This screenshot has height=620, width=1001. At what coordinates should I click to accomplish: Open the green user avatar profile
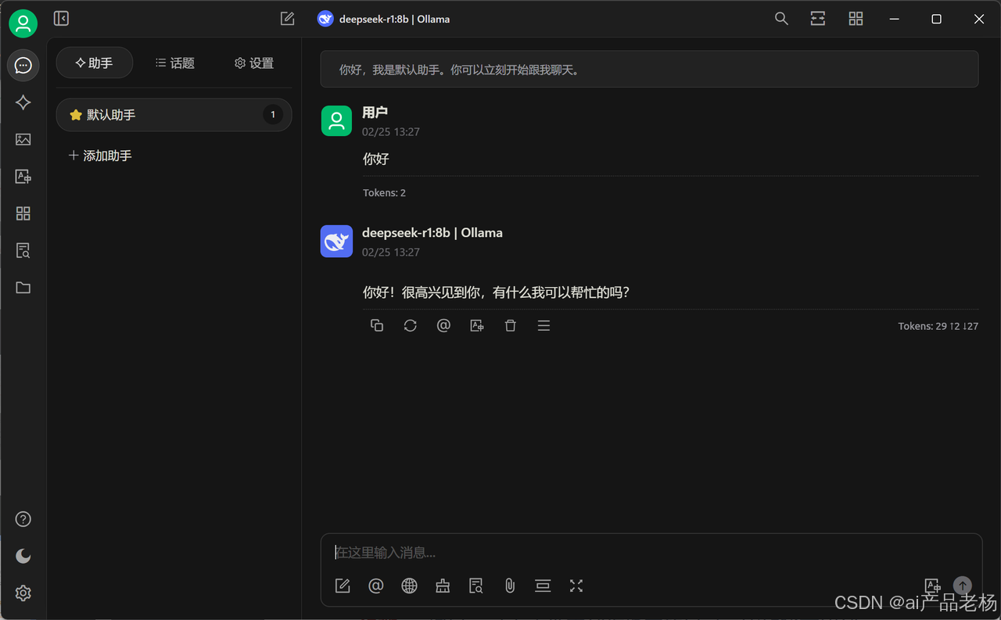[23, 23]
